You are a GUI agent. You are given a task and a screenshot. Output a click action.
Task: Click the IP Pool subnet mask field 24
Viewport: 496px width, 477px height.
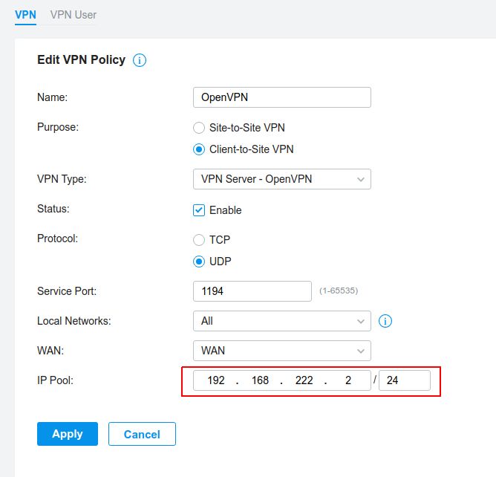(405, 380)
